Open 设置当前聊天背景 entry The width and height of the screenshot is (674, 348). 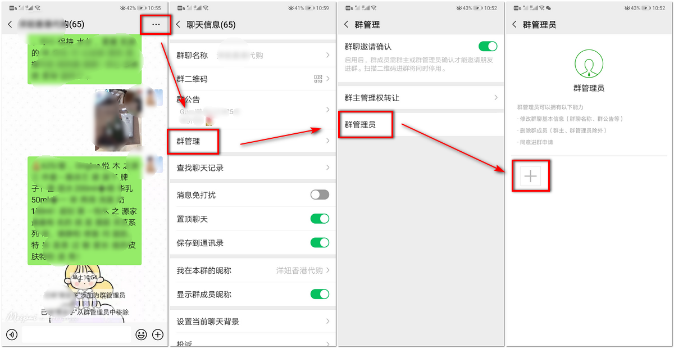252,322
